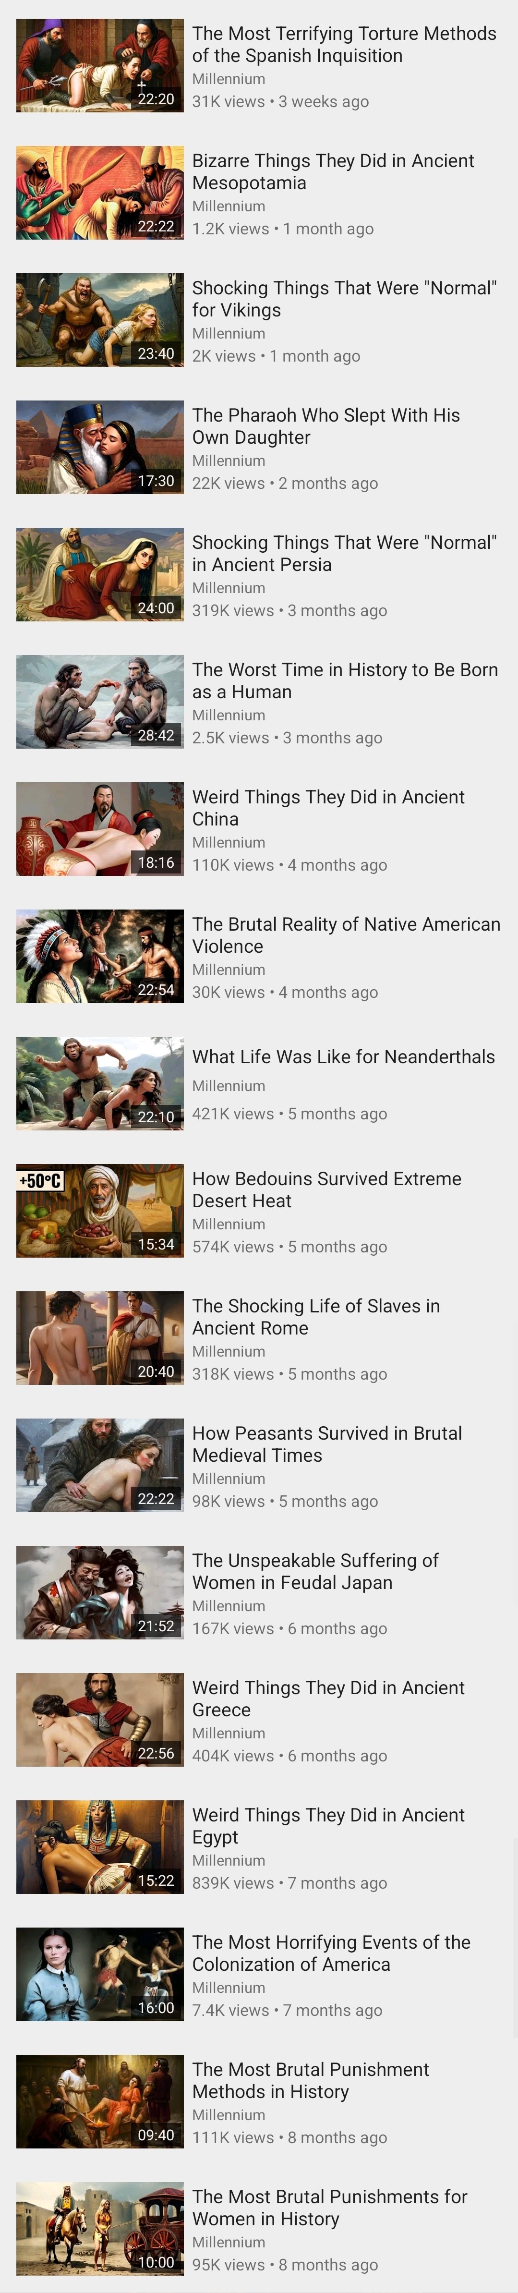
Task: Open 'How Bedouins Survived Extreme Desert Heat' title
Action: pos(326,1190)
